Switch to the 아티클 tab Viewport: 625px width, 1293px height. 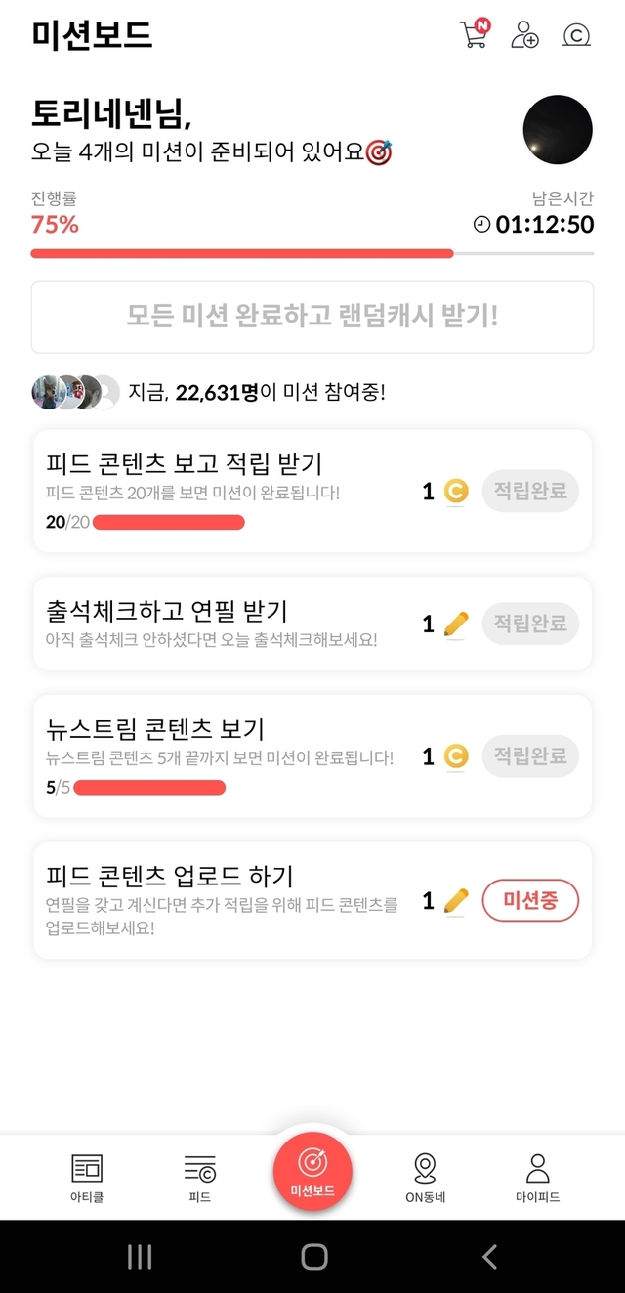87,1176
